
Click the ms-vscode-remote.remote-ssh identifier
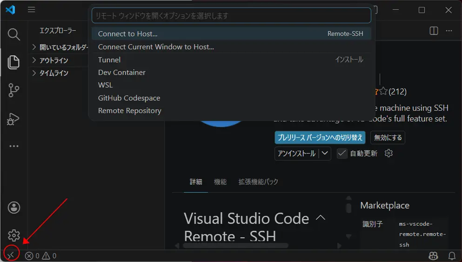[422, 234]
